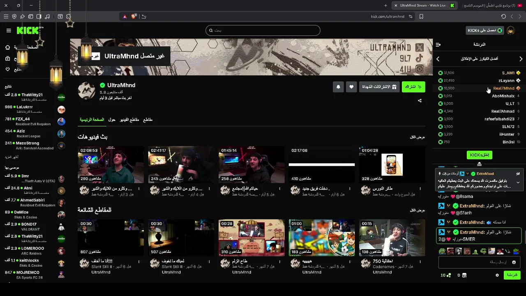Open Brave Leo AI sparkle icon
The width and height of the screenshot is (526, 296).
click(x=23, y=16)
